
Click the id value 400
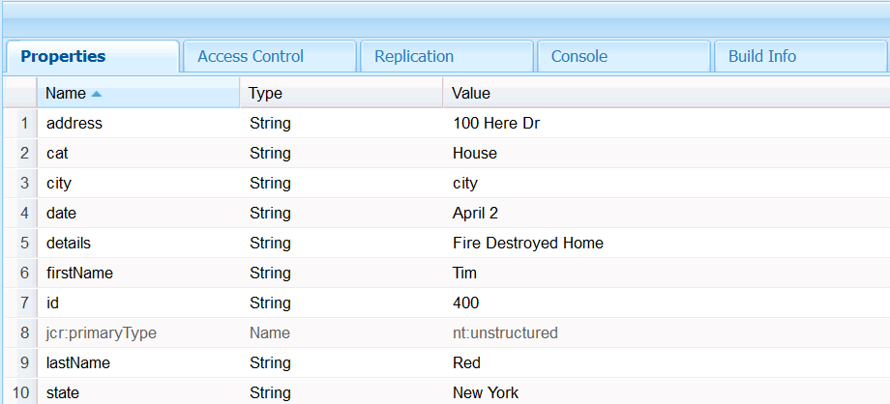pos(465,303)
